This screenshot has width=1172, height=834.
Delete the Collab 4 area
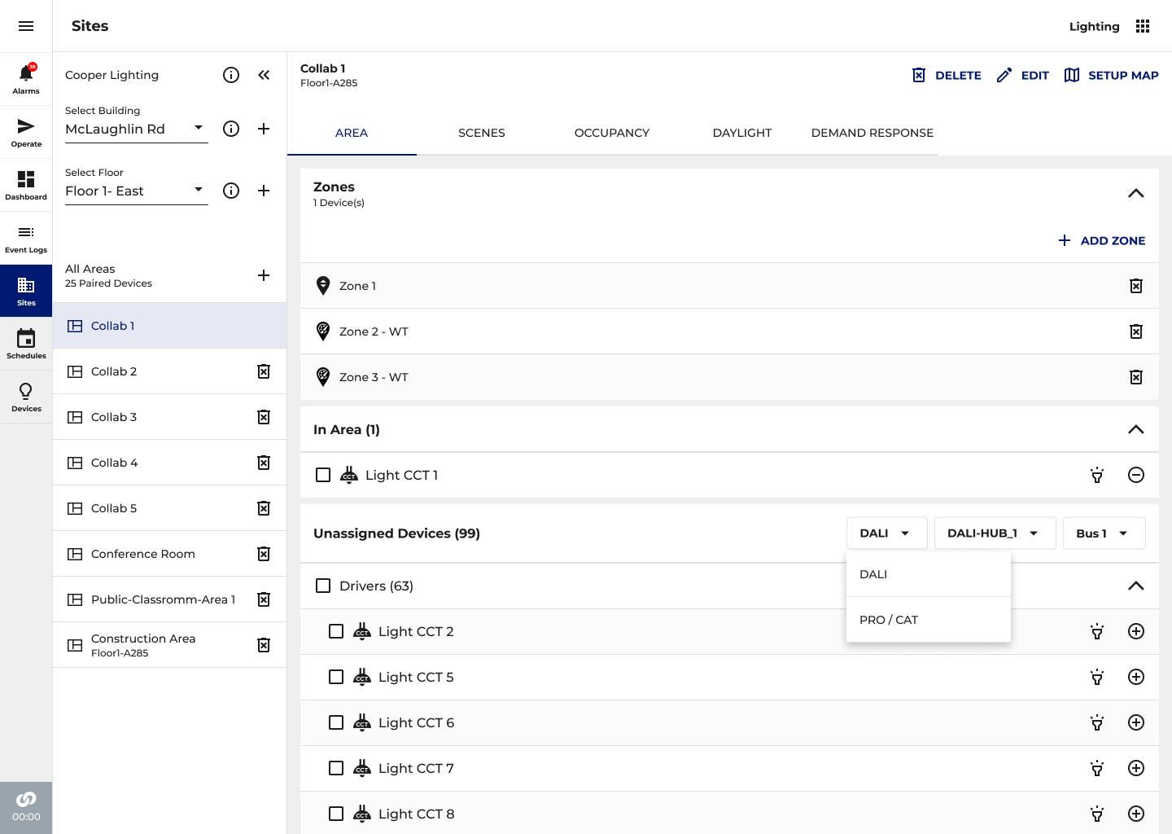pos(264,463)
